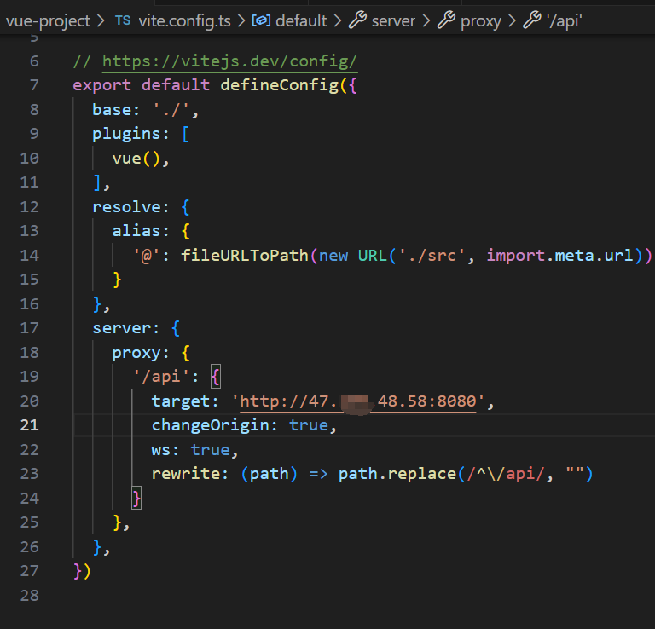Viewport: 655px width, 629px height.
Task: Click the defineConfig function name
Action: (280, 85)
